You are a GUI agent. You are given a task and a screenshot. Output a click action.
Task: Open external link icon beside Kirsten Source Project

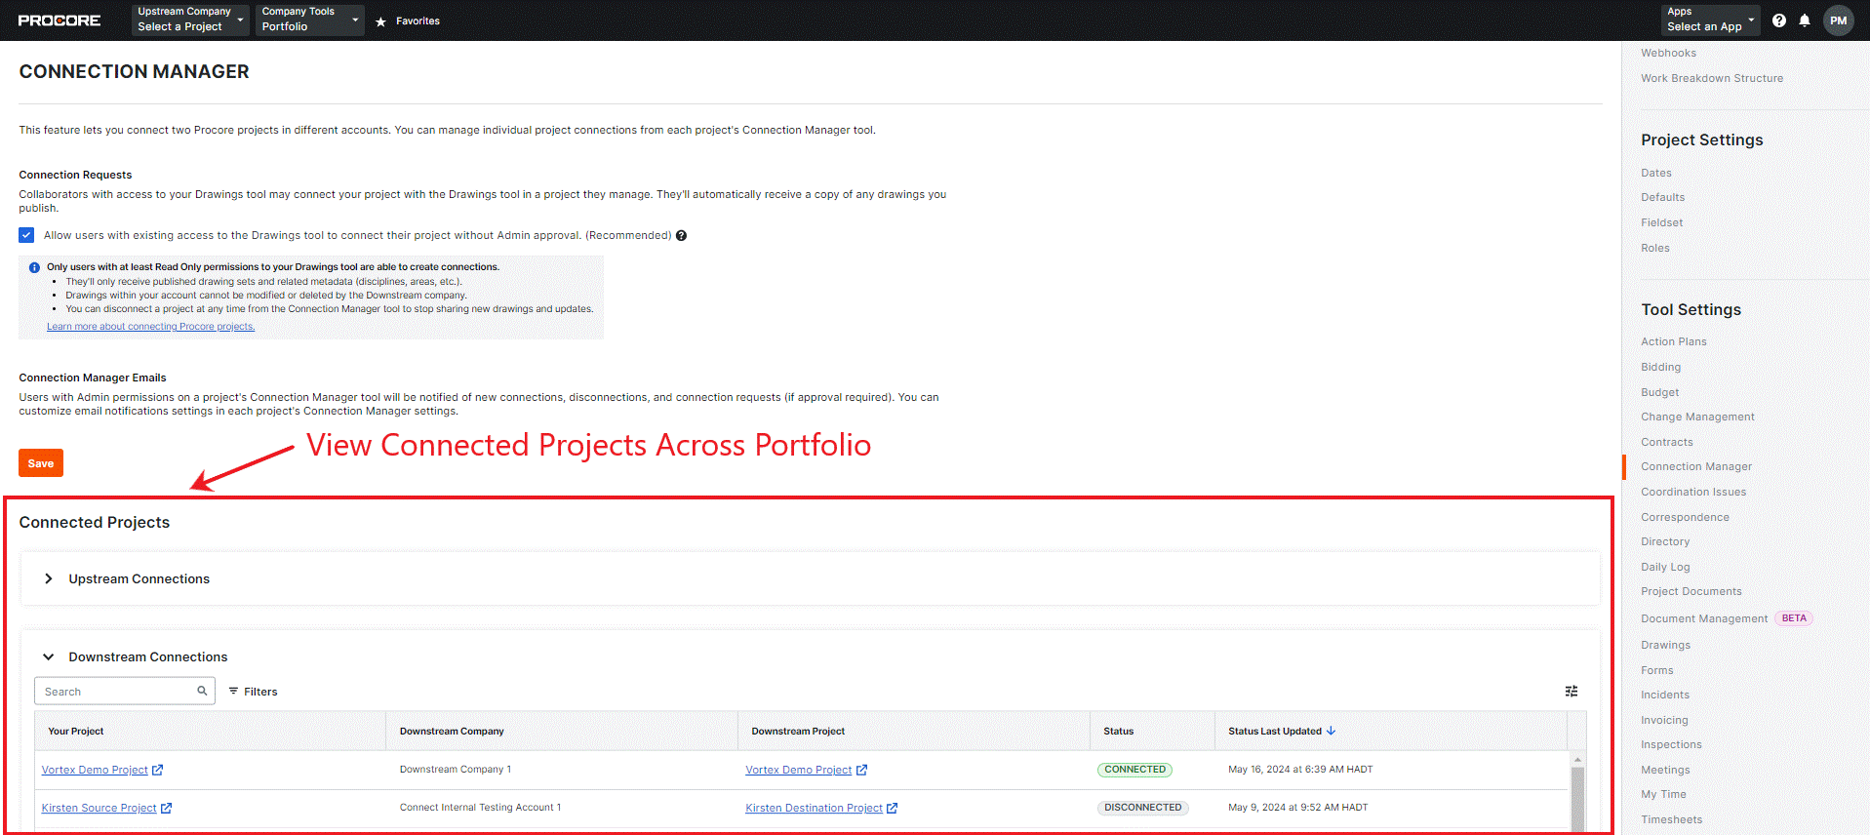point(166,808)
